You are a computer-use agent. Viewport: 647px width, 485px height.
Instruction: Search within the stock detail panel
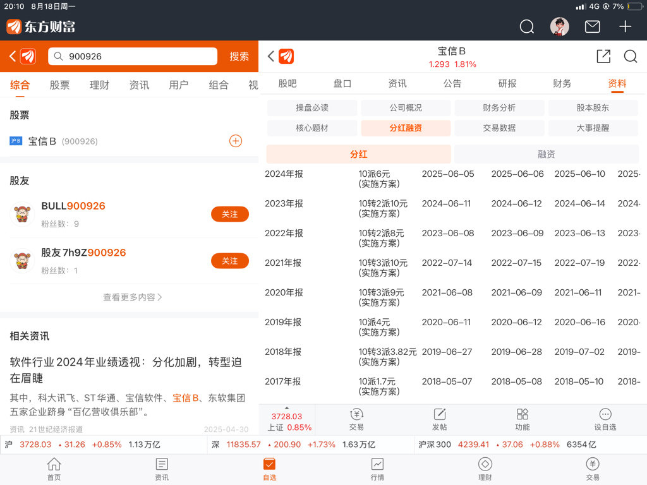coord(630,56)
